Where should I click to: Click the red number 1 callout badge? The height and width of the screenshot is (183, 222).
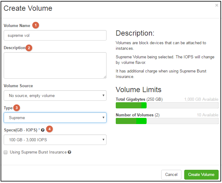coord(36,25)
